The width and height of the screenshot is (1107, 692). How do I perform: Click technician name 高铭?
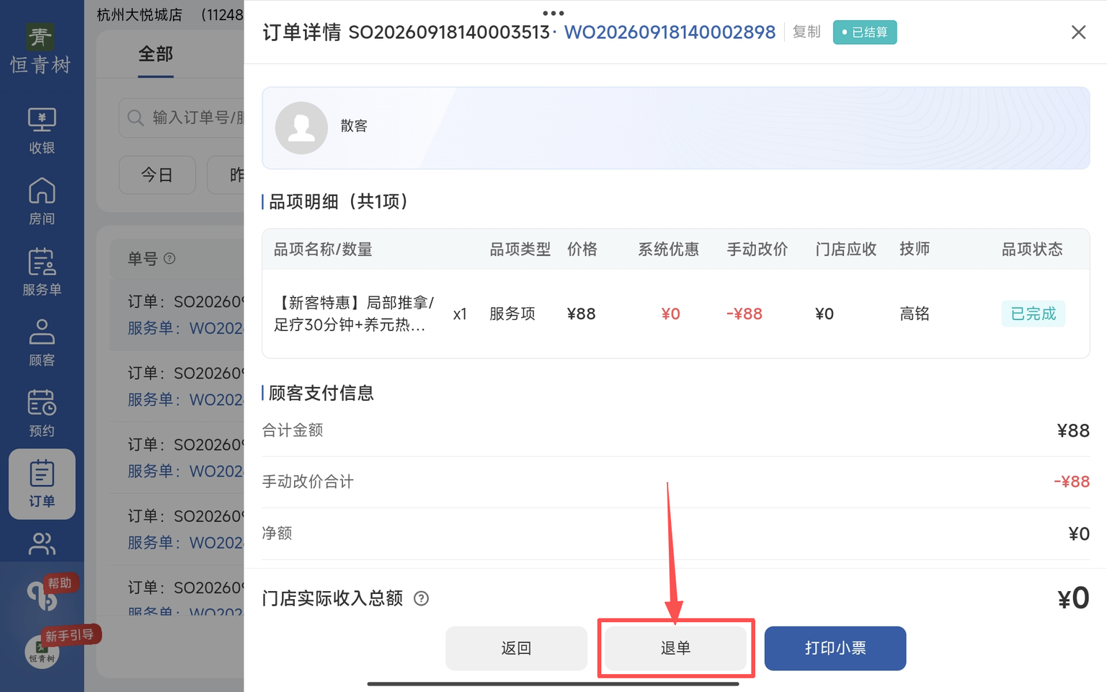coord(915,314)
